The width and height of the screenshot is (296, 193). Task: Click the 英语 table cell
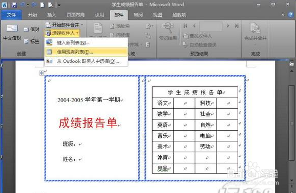[x=163, y=125]
